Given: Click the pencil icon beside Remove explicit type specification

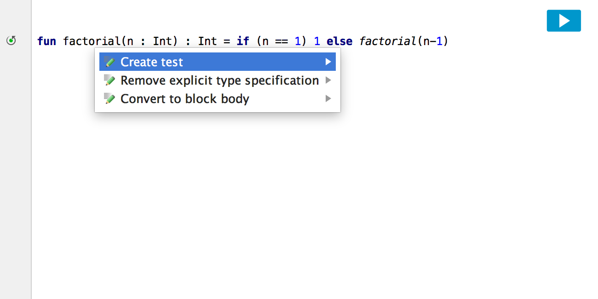Looking at the screenshot, I should pos(109,80).
